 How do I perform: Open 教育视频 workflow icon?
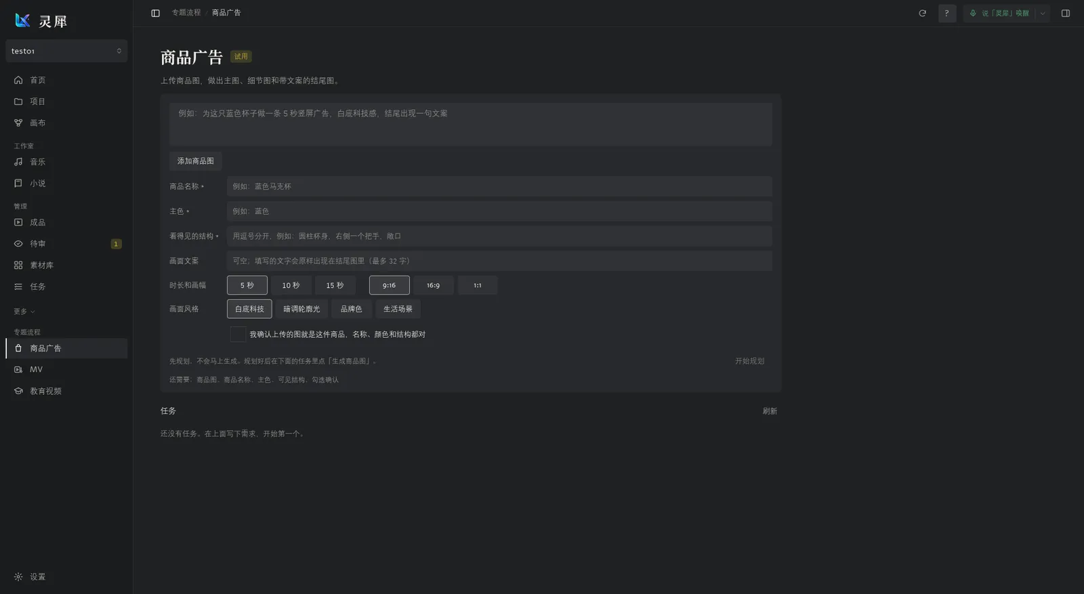18,391
